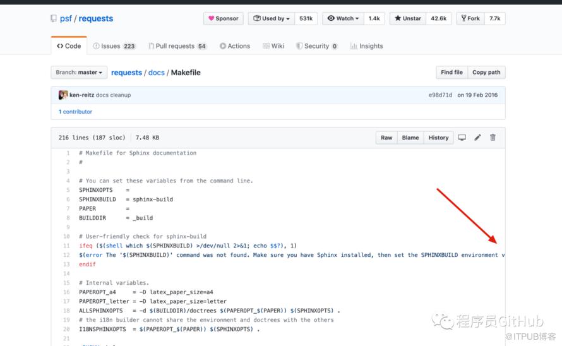Image resolution: width=562 pixels, height=346 pixels.
Task: Open the Insights tab
Action: tap(367, 46)
